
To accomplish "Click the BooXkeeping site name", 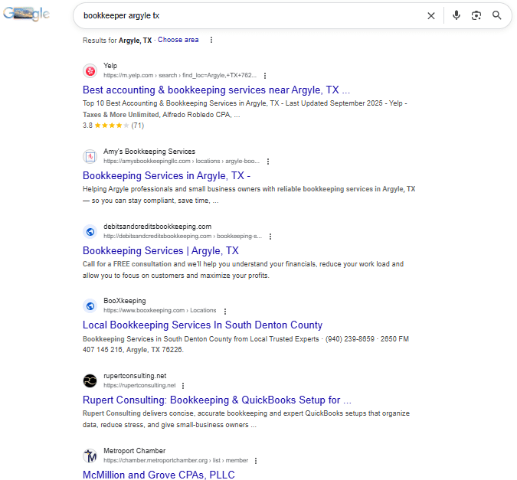I will (125, 301).
